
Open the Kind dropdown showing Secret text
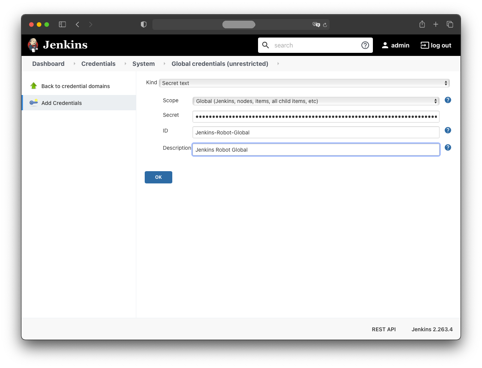click(x=304, y=83)
